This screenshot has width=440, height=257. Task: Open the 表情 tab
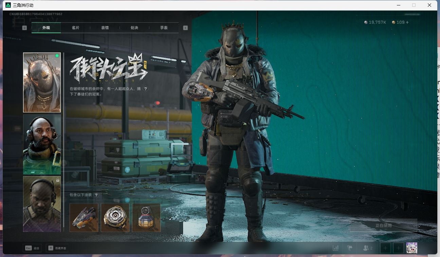(x=105, y=28)
